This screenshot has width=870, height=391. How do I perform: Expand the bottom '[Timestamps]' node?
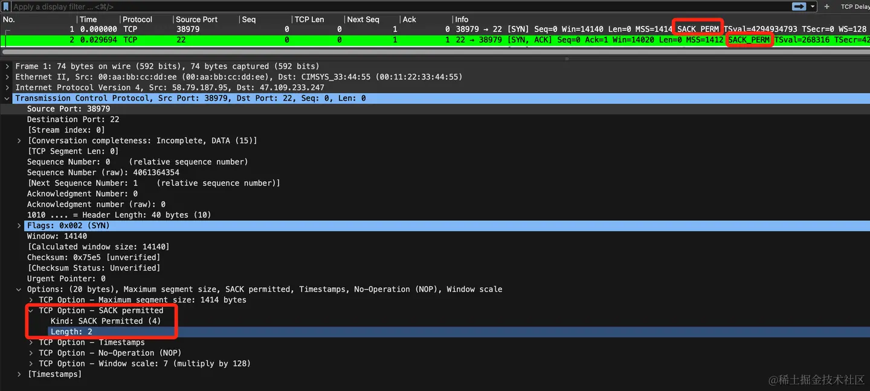pos(19,374)
